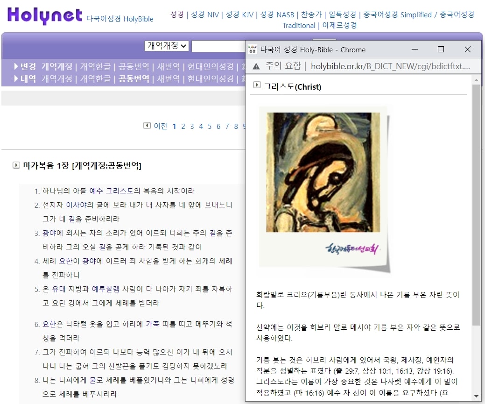
Task: Click the 광야 link in verse 3
Action: 49,233
